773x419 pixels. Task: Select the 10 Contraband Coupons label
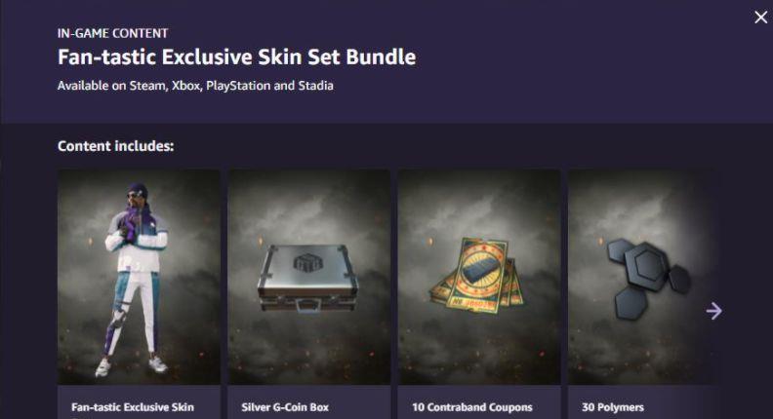(471, 407)
